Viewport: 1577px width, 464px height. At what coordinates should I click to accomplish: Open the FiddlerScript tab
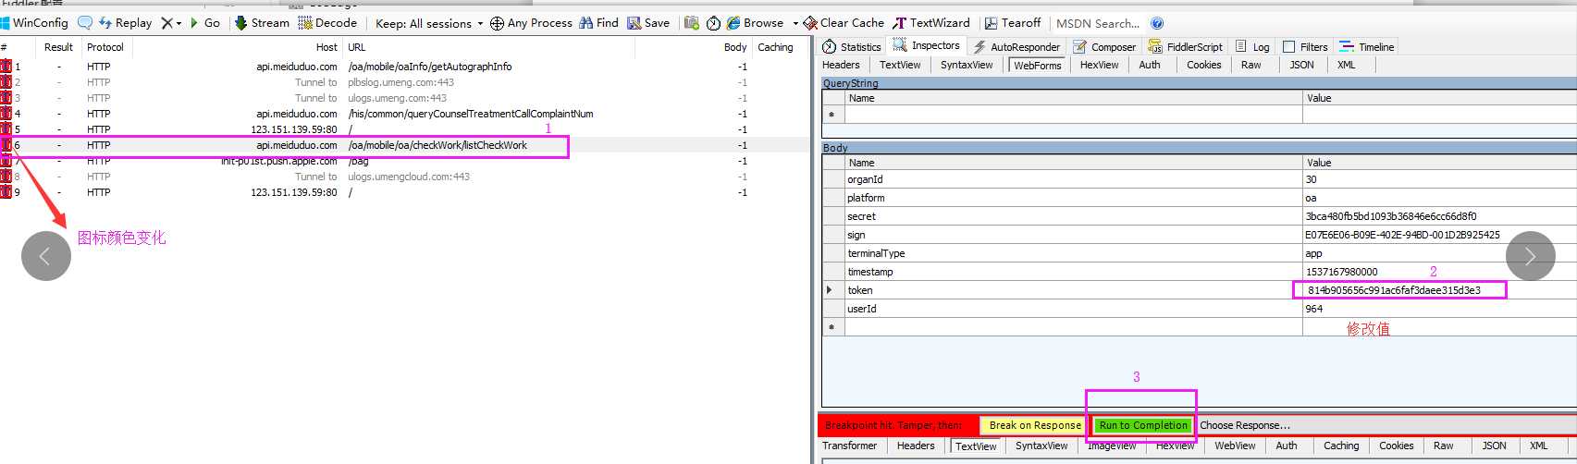1186,46
